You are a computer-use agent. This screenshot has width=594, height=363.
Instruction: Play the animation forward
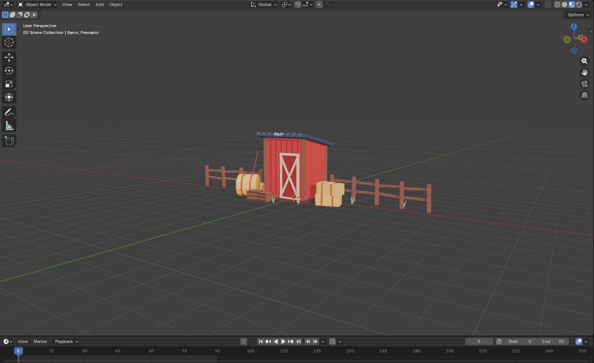tap(283, 342)
